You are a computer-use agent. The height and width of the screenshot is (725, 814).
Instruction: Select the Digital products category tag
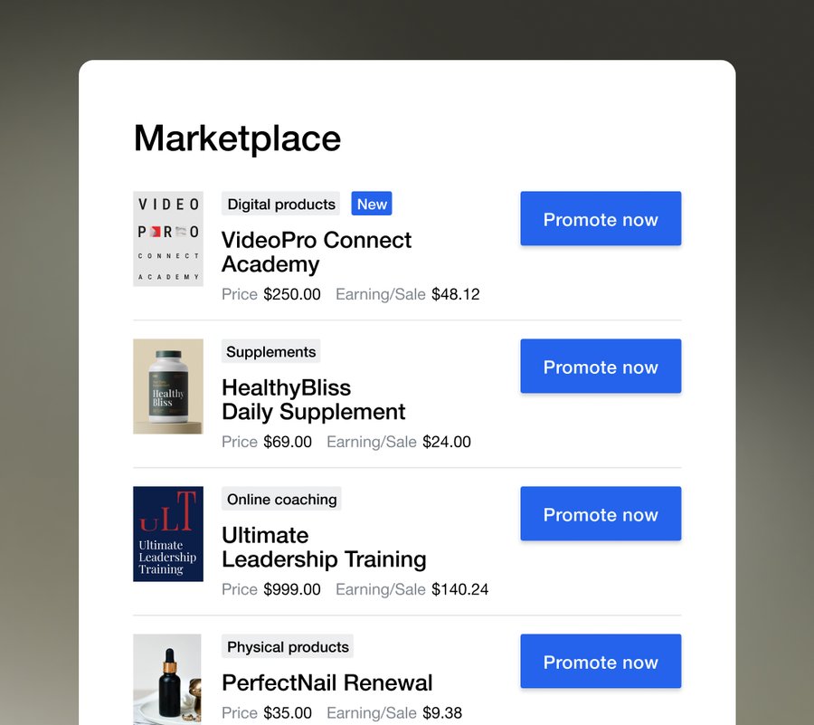(281, 204)
